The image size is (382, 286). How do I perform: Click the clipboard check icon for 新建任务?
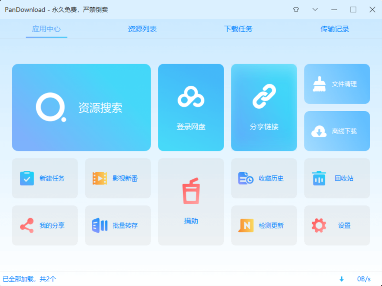pos(27,178)
